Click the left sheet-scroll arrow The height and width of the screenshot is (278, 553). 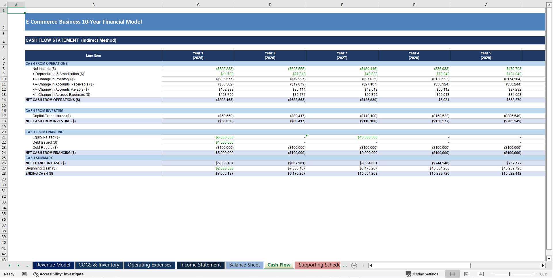[9, 265]
